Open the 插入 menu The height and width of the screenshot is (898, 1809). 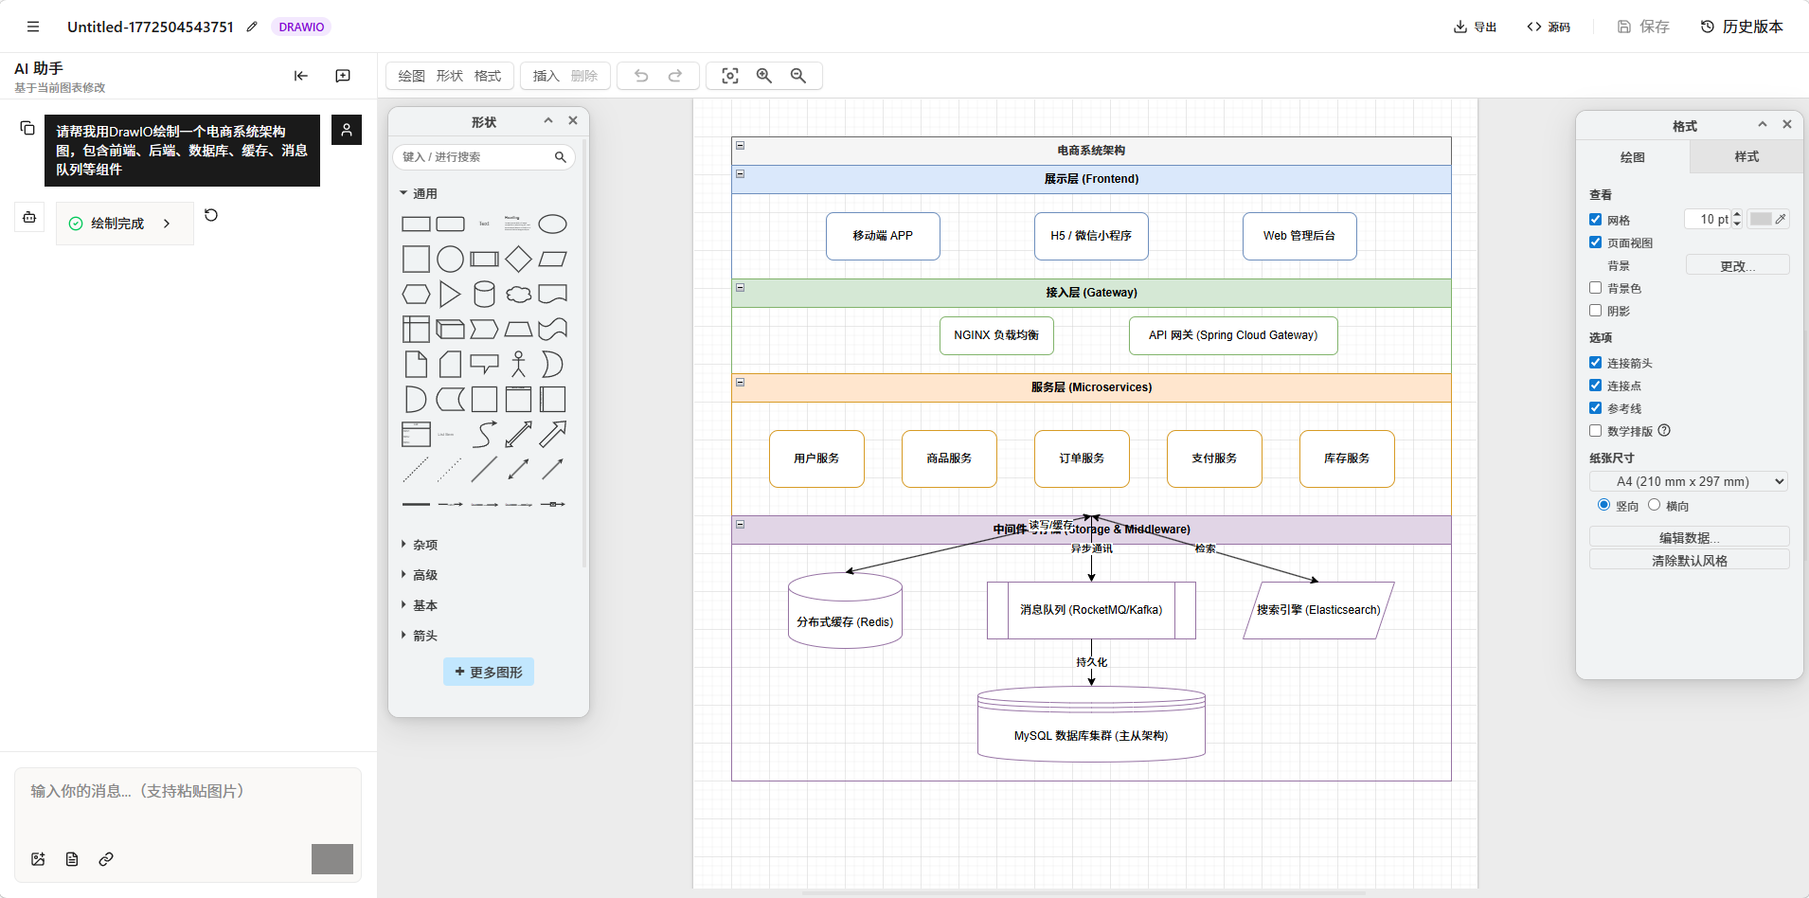pos(546,76)
